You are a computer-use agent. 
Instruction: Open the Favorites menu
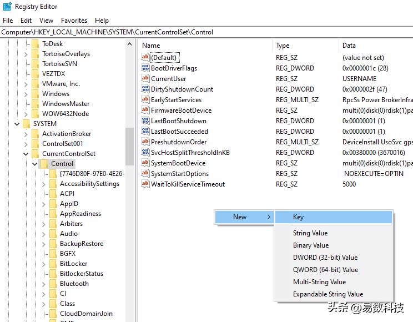tap(74, 21)
